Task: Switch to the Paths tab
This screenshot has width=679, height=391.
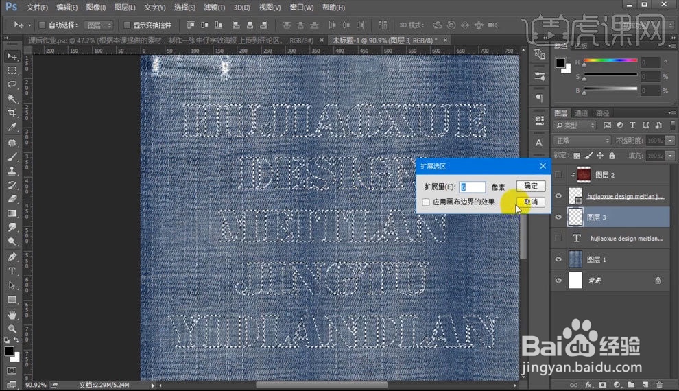Action: tap(602, 113)
